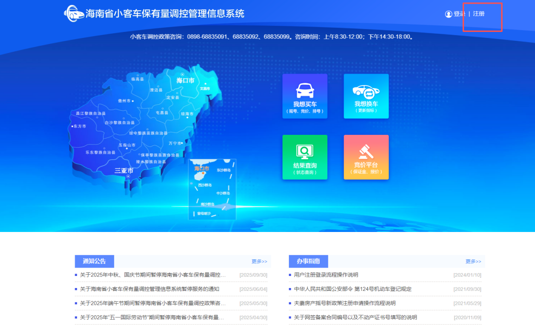The height and width of the screenshot is (332, 535).
Task: Open 竞价平台 via the gavel icon
Action: pos(366,157)
